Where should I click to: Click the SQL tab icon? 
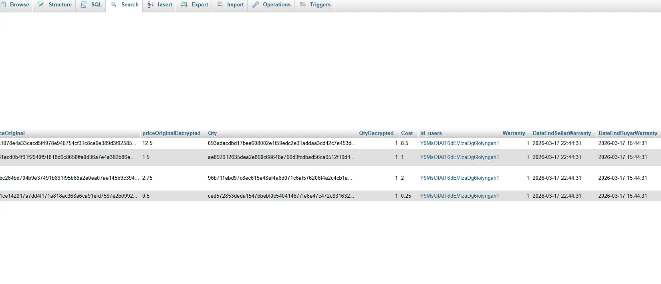[84, 5]
